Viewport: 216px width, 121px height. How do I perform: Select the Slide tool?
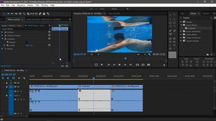click(x=36, y=14)
